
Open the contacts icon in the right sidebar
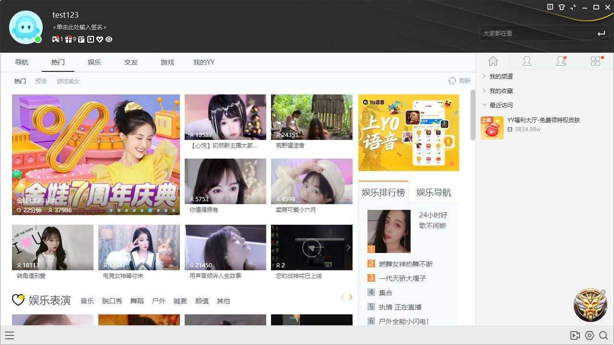[x=561, y=61]
